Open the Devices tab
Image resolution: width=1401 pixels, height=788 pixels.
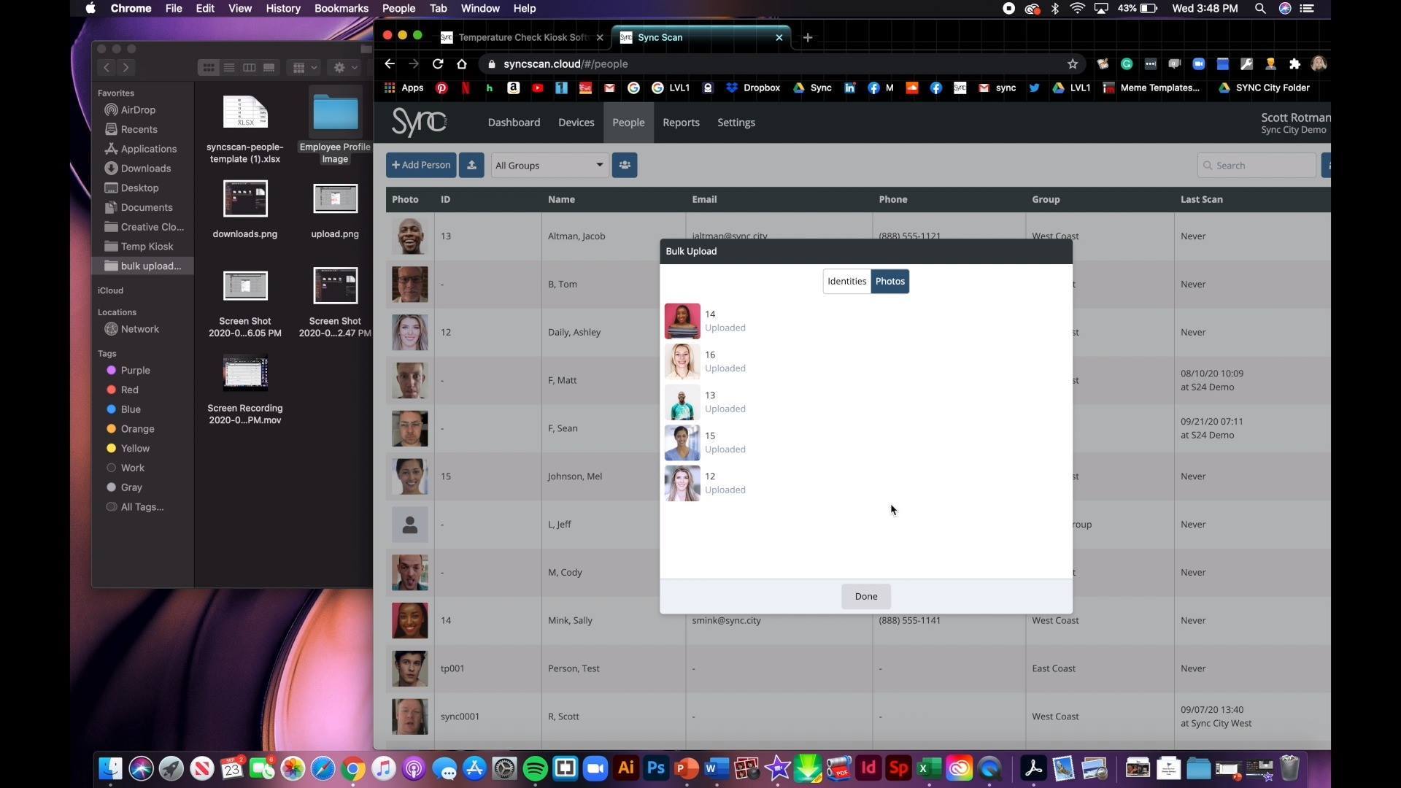[x=576, y=123]
